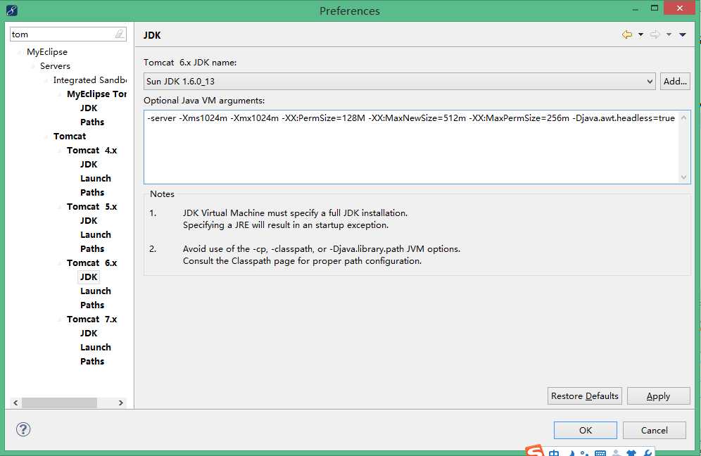Select JDK under MyEclipse Tomcat
This screenshot has width=701, height=456.
(x=89, y=108)
